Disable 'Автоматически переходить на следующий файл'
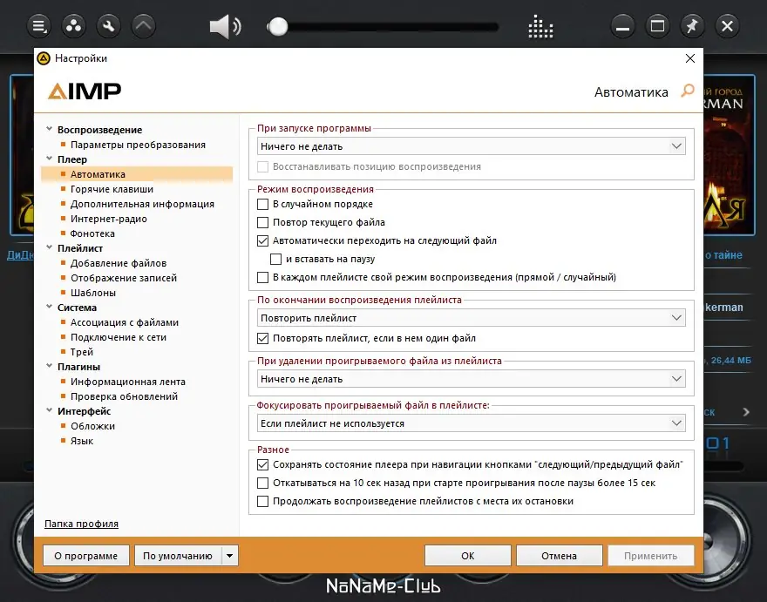 coord(262,240)
